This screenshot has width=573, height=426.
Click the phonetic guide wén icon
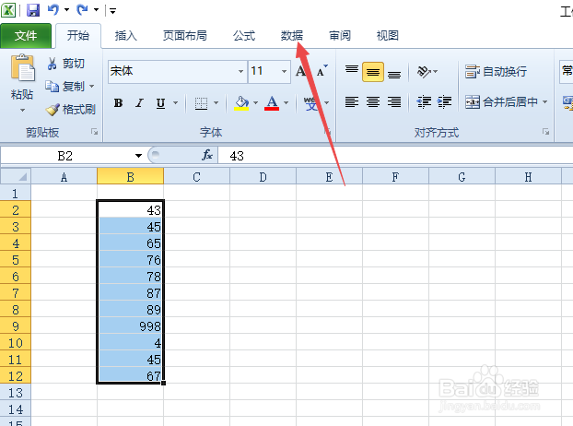310,103
